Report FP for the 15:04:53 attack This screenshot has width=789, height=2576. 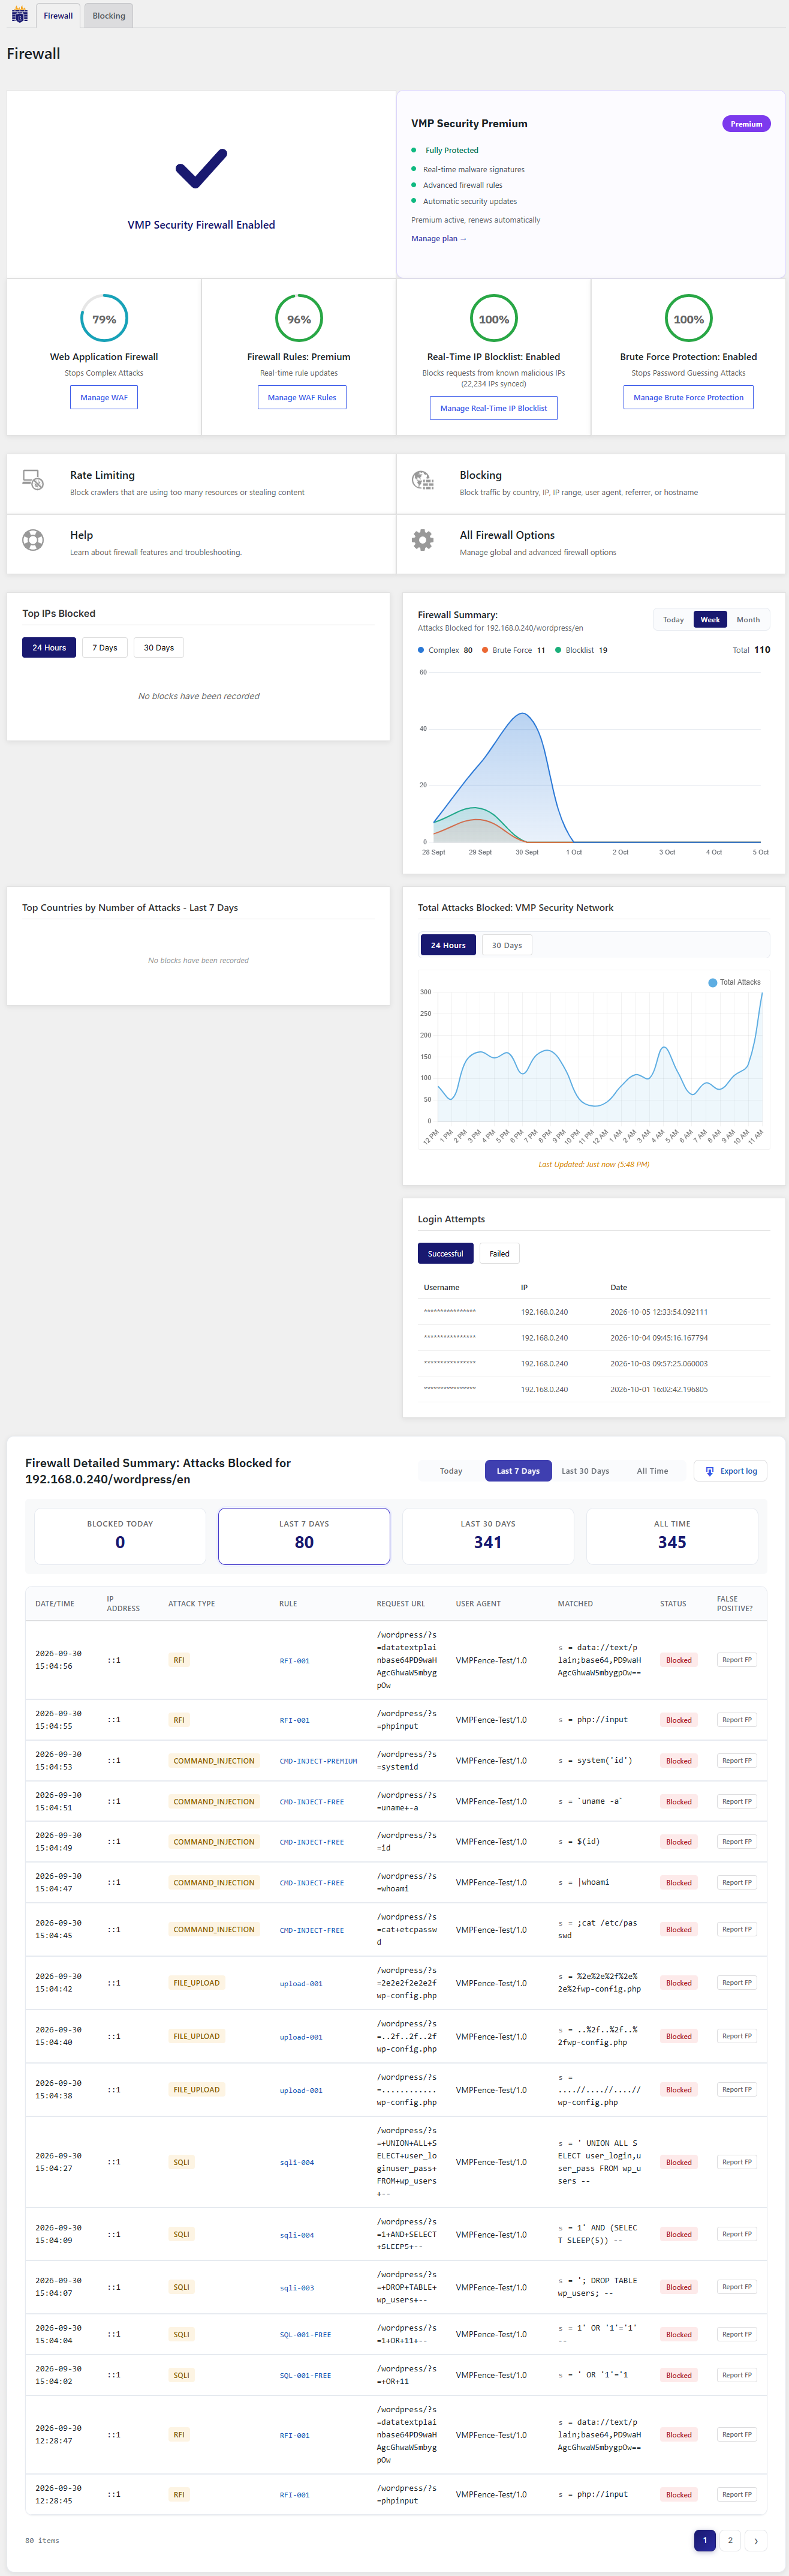(737, 1761)
